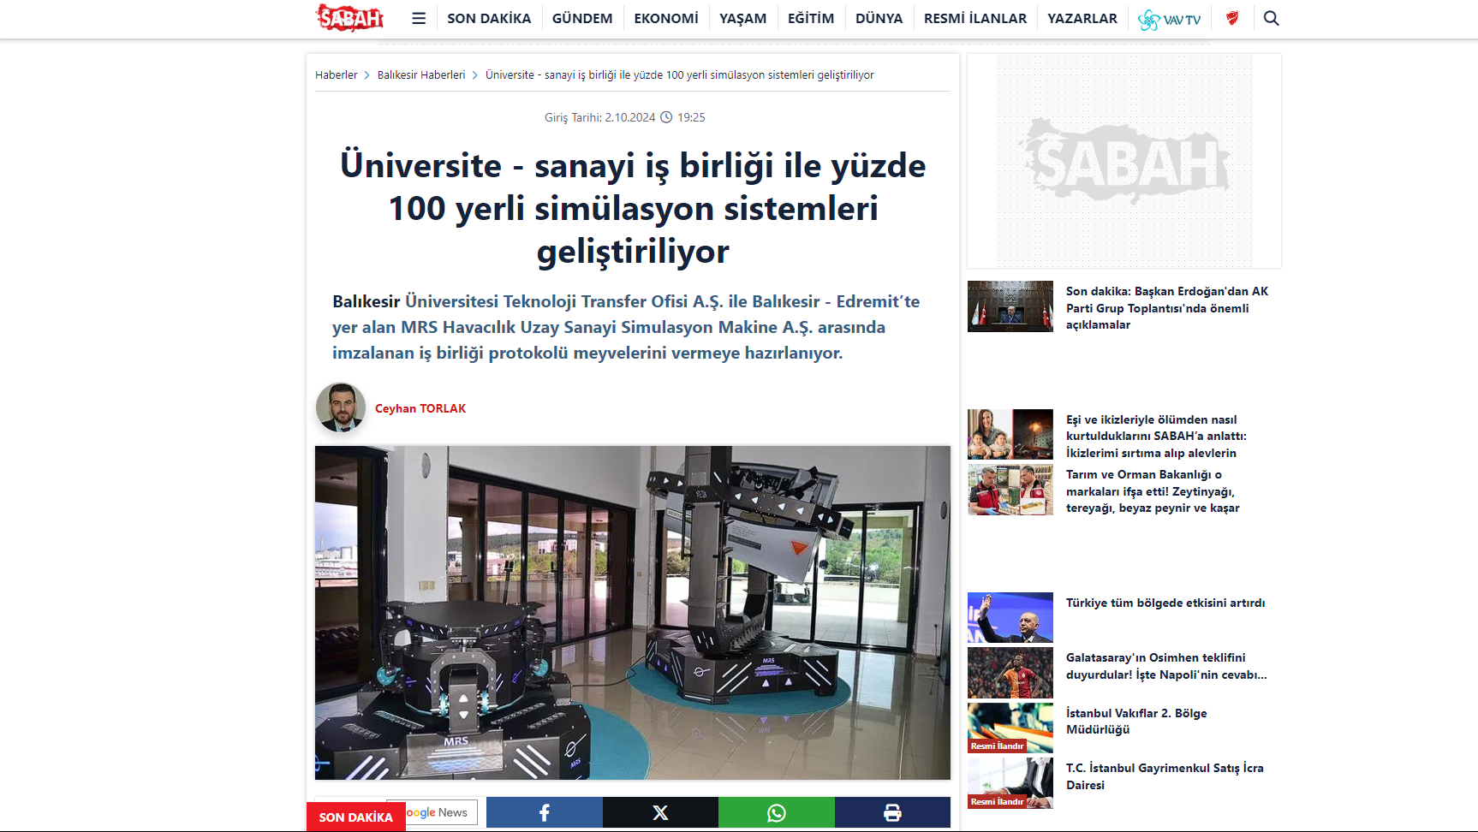This screenshot has height=832, width=1478.
Task: Open the hamburger menu icon
Action: [419, 18]
